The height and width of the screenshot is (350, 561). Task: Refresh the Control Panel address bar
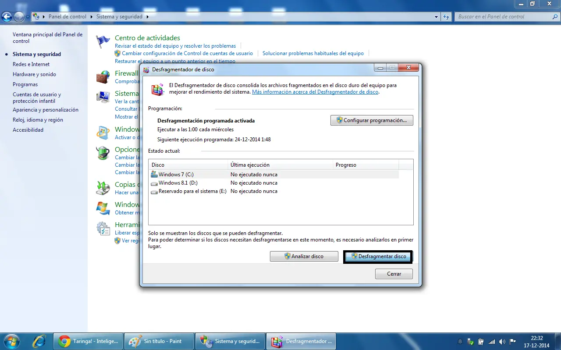446,17
